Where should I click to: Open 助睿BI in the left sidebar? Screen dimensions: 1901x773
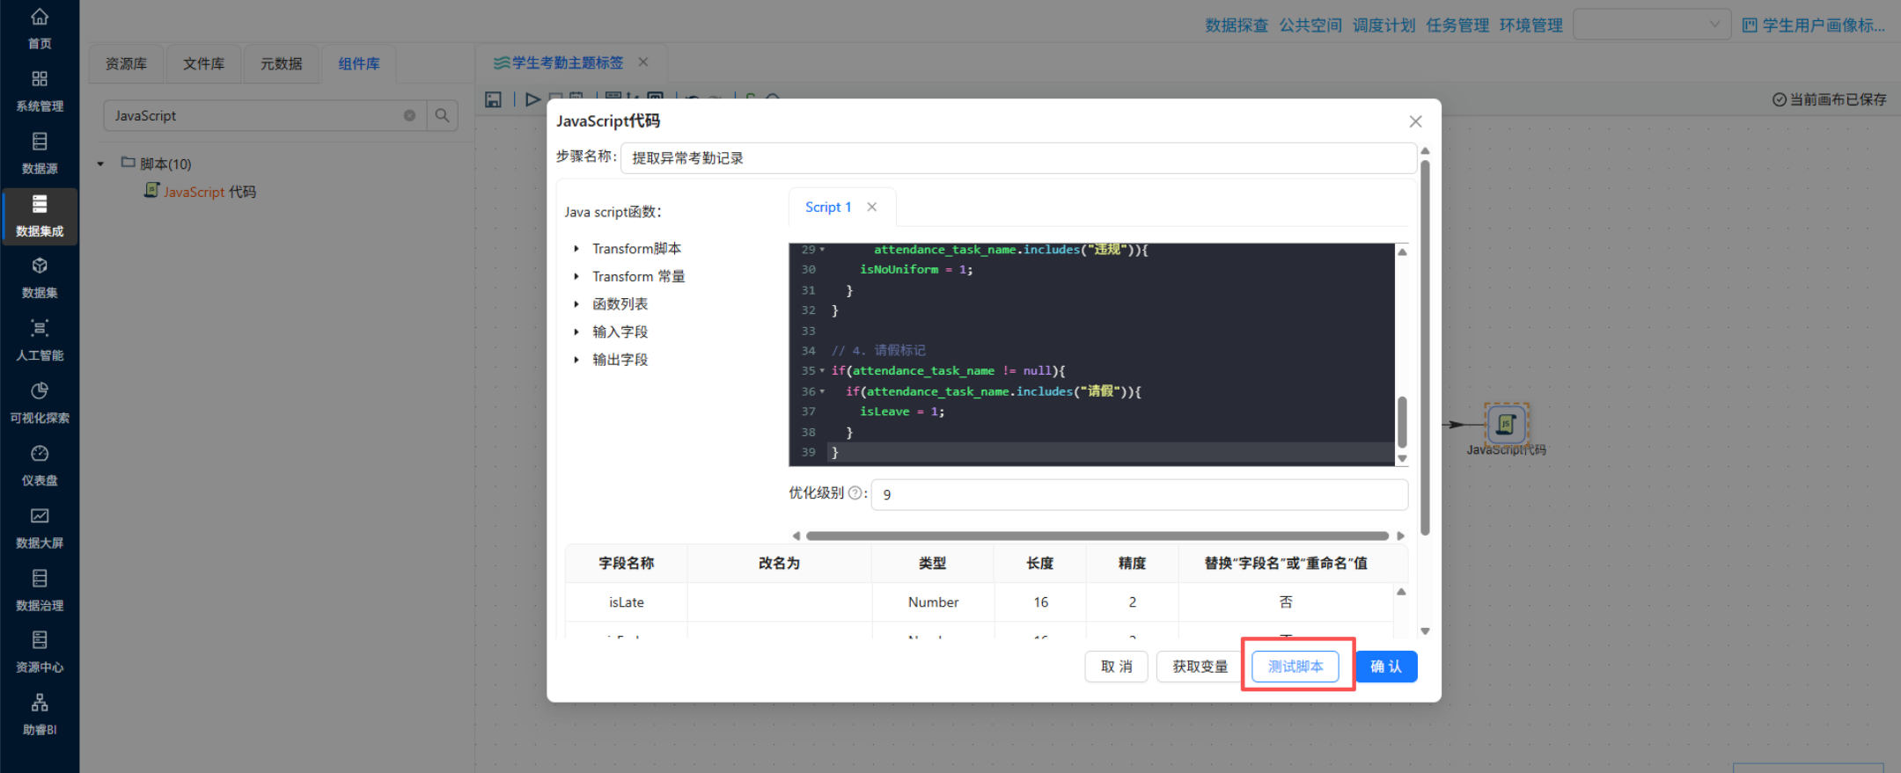pyautogui.click(x=40, y=714)
